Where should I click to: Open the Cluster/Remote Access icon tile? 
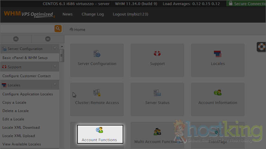click(x=97, y=99)
